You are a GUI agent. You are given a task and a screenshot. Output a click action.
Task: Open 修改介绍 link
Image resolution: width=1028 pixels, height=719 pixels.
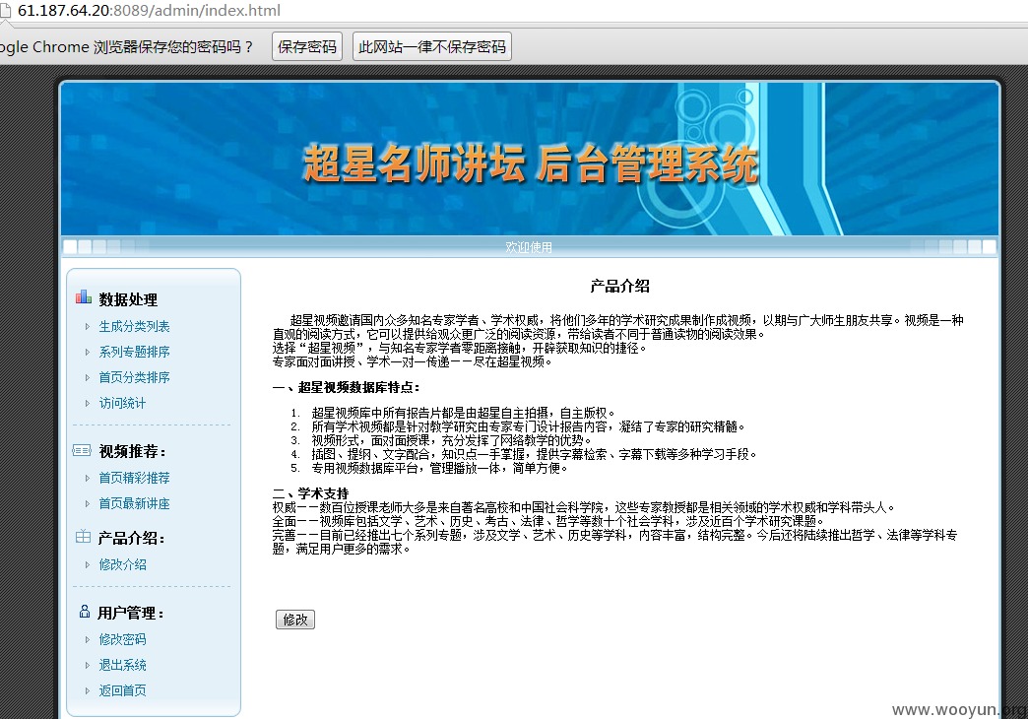pyautogui.click(x=123, y=564)
